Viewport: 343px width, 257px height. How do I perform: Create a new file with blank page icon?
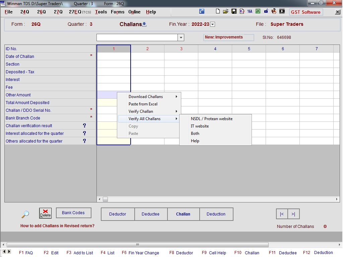218,11
